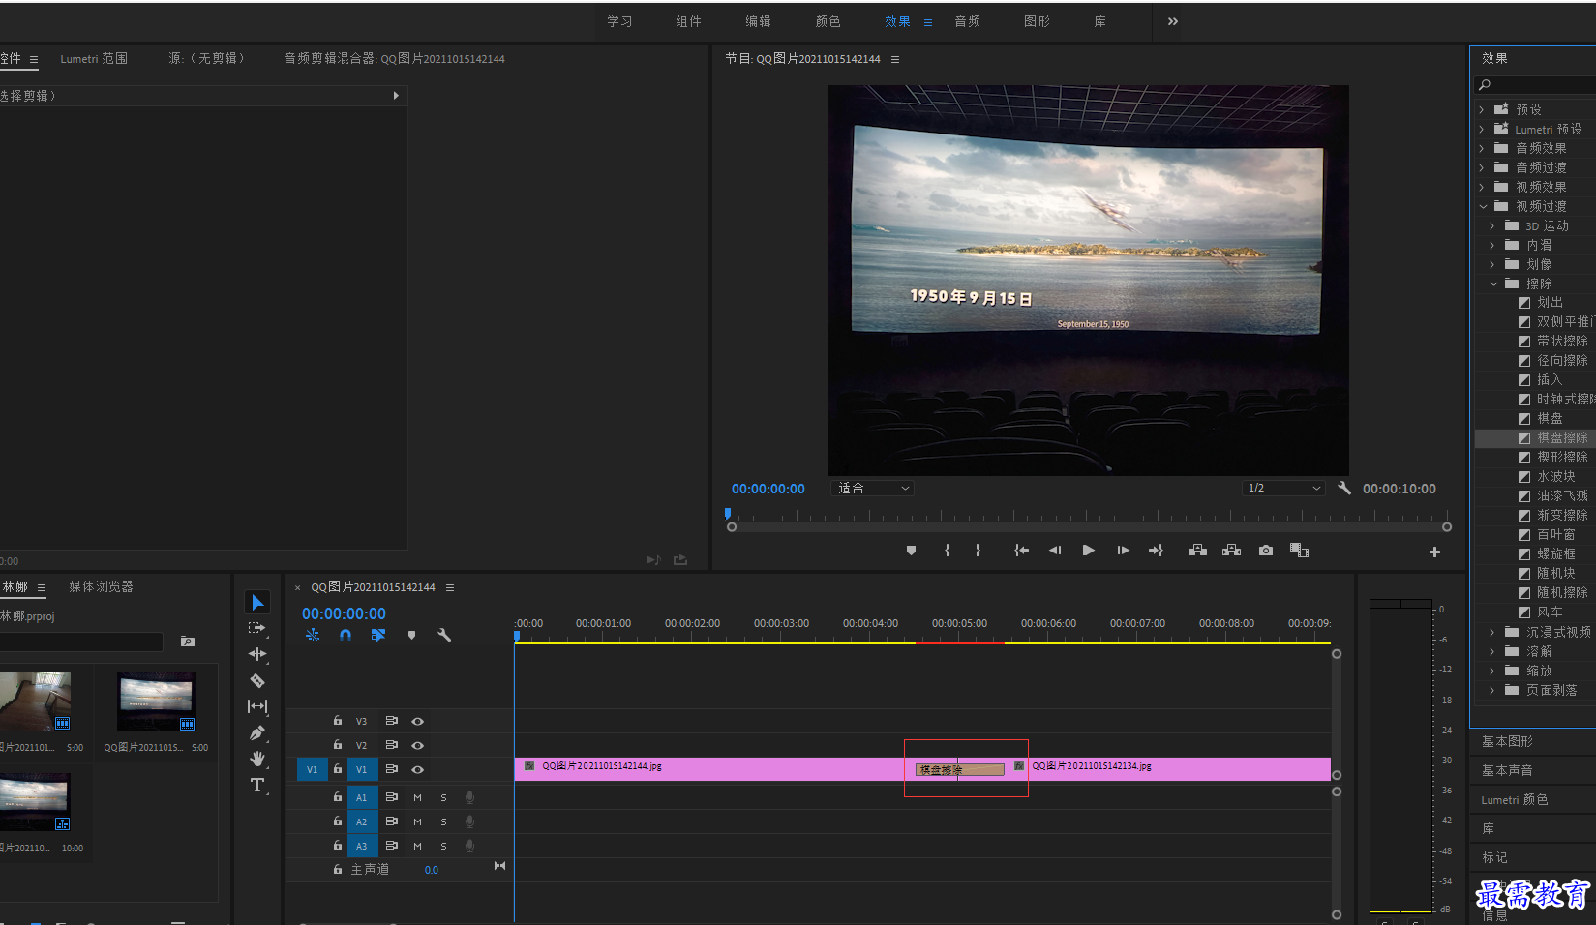Click Mark Out bracket icon

(979, 551)
